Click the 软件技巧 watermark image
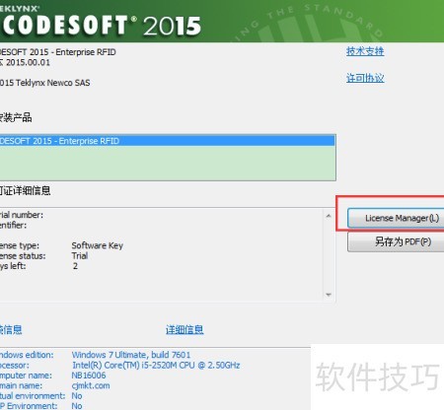This screenshot has height=410, width=444. [x=378, y=376]
